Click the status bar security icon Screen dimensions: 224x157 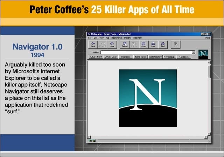tap(92, 141)
